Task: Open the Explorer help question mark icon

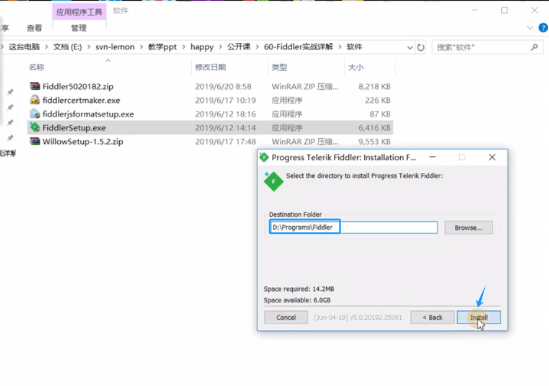Action: 543,28
